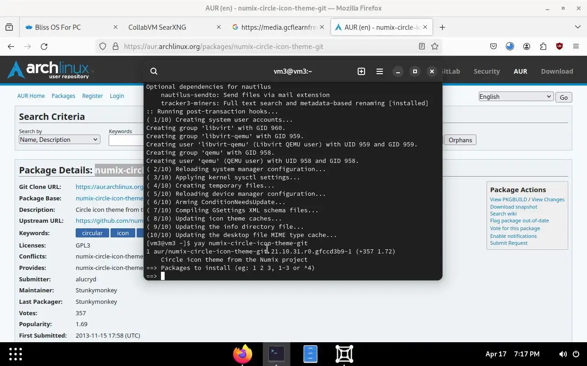Screen dimensions: 587x366
Task: Click the circular keyword tag
Action: pyautogui.click(x=92, y=233)
